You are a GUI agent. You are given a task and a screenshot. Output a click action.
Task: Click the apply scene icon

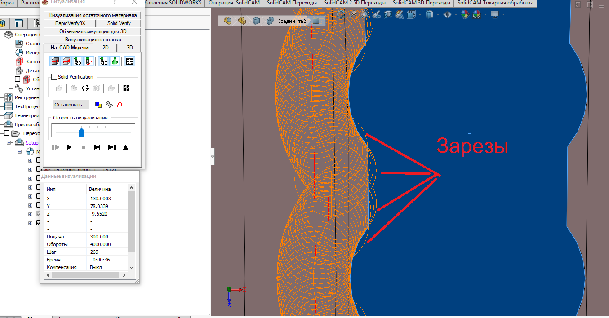click(476, 14)
